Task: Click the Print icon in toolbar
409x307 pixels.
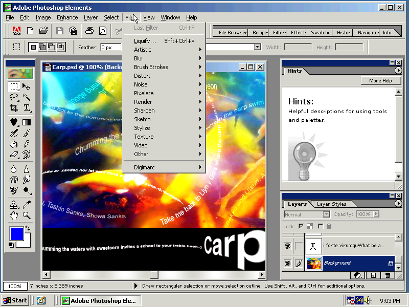Action: click(x=89, y=31)
